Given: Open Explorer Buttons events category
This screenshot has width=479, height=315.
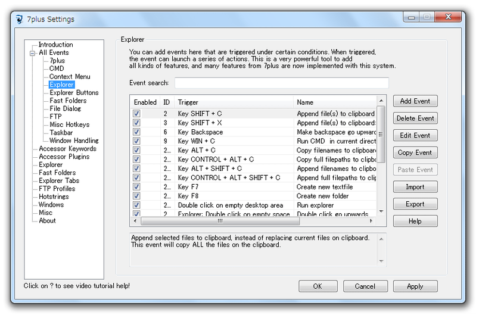Looking at the screenshot, I should click(74, 92).
